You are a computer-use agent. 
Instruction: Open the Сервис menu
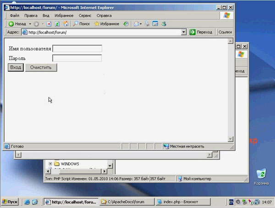pos(85,16)
